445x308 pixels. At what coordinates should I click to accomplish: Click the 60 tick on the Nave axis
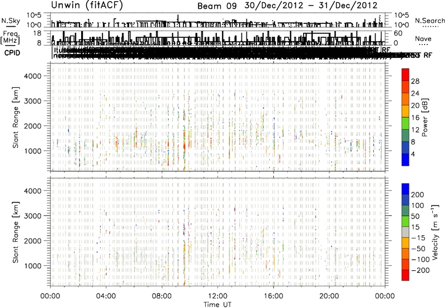[398, 33]
